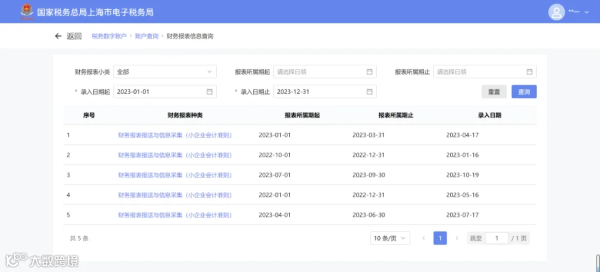Select the 2023-09-30 period end cell
Viewport: 600px width, 272px height.
coord(369,175)
